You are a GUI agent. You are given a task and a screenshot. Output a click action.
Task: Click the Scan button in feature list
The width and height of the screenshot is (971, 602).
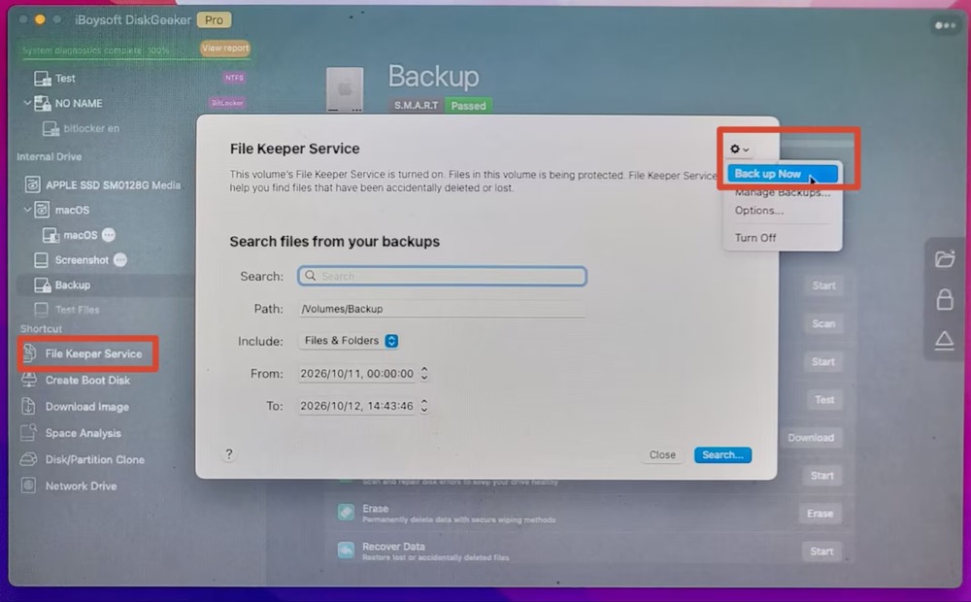(x=823, y=323)
